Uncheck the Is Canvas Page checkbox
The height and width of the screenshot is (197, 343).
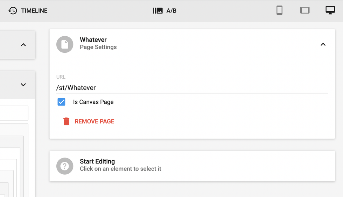coord(61,102)
